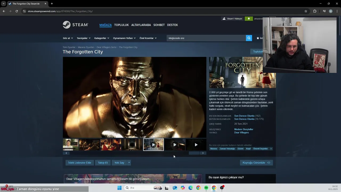Open the TOPLULUK tab
The height and width of the screenshot is (192, 341).
[121, 25]
